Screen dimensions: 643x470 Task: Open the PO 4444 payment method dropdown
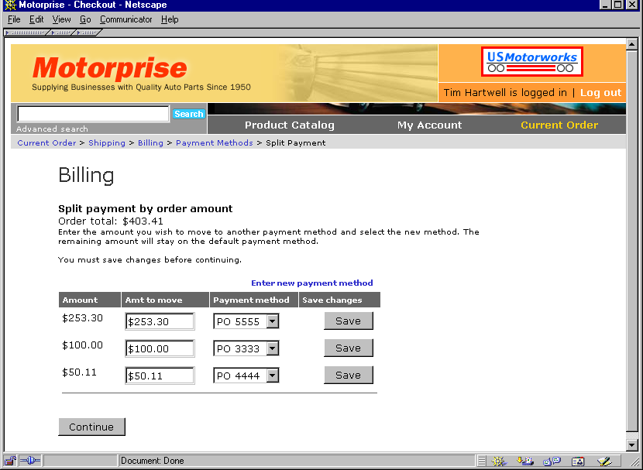(x=246, y=376)
